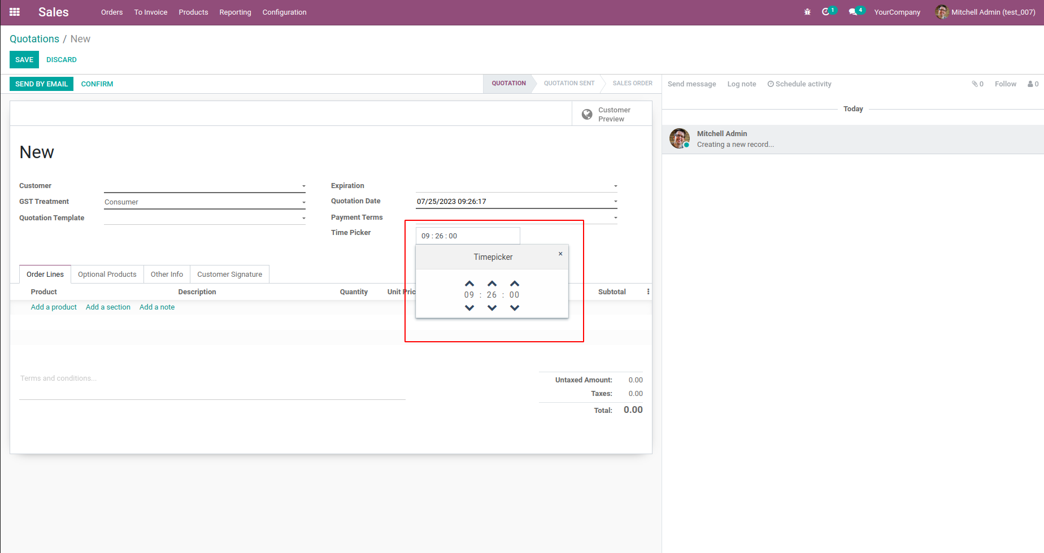Open the apps grid menu icon
Image resolution: width=1044 pixels, height=553 pixels.
point(15,12)
